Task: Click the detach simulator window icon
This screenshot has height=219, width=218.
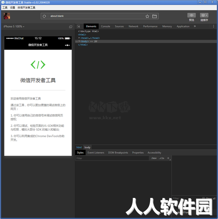Action: (71, 27)
